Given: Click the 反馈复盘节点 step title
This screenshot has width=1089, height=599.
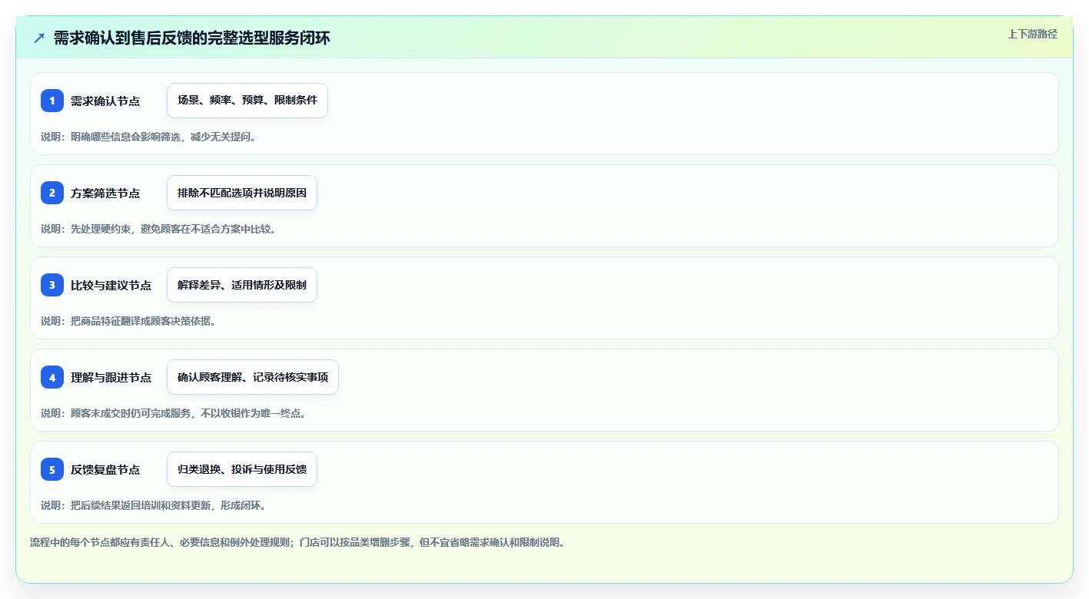Looking at the screenshot, I should (105, 469).
